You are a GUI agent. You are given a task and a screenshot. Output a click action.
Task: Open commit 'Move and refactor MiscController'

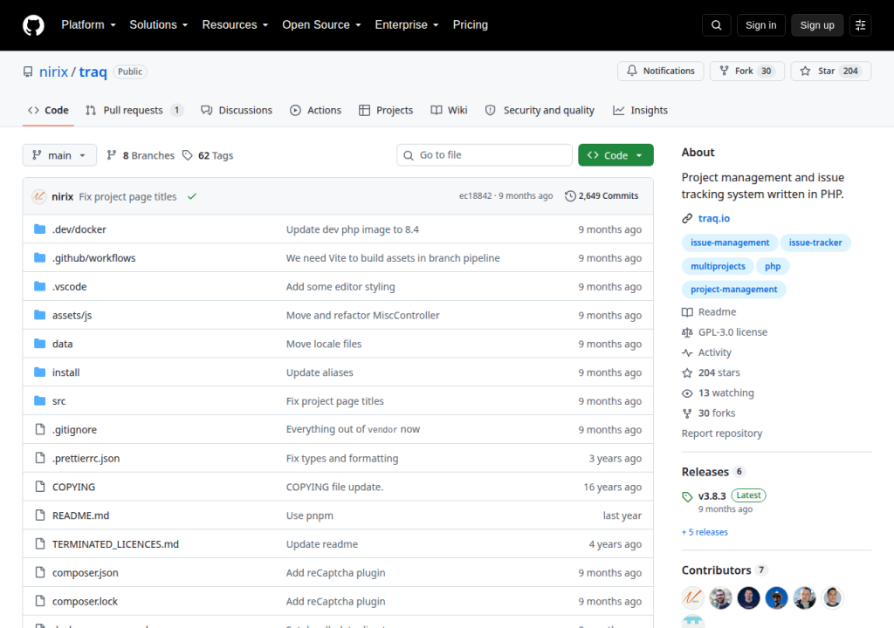pos(362,315)
